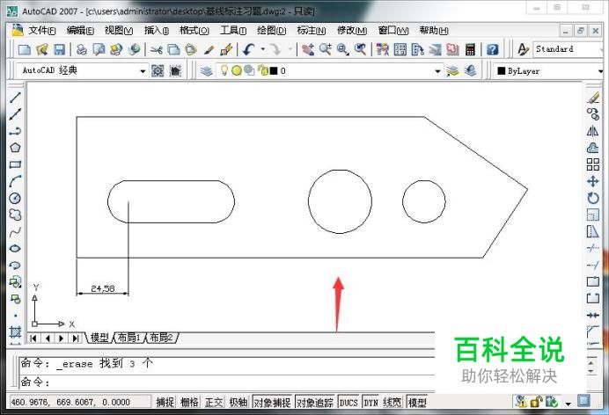
Task: Select the Hatch tool
Action: 15,332
